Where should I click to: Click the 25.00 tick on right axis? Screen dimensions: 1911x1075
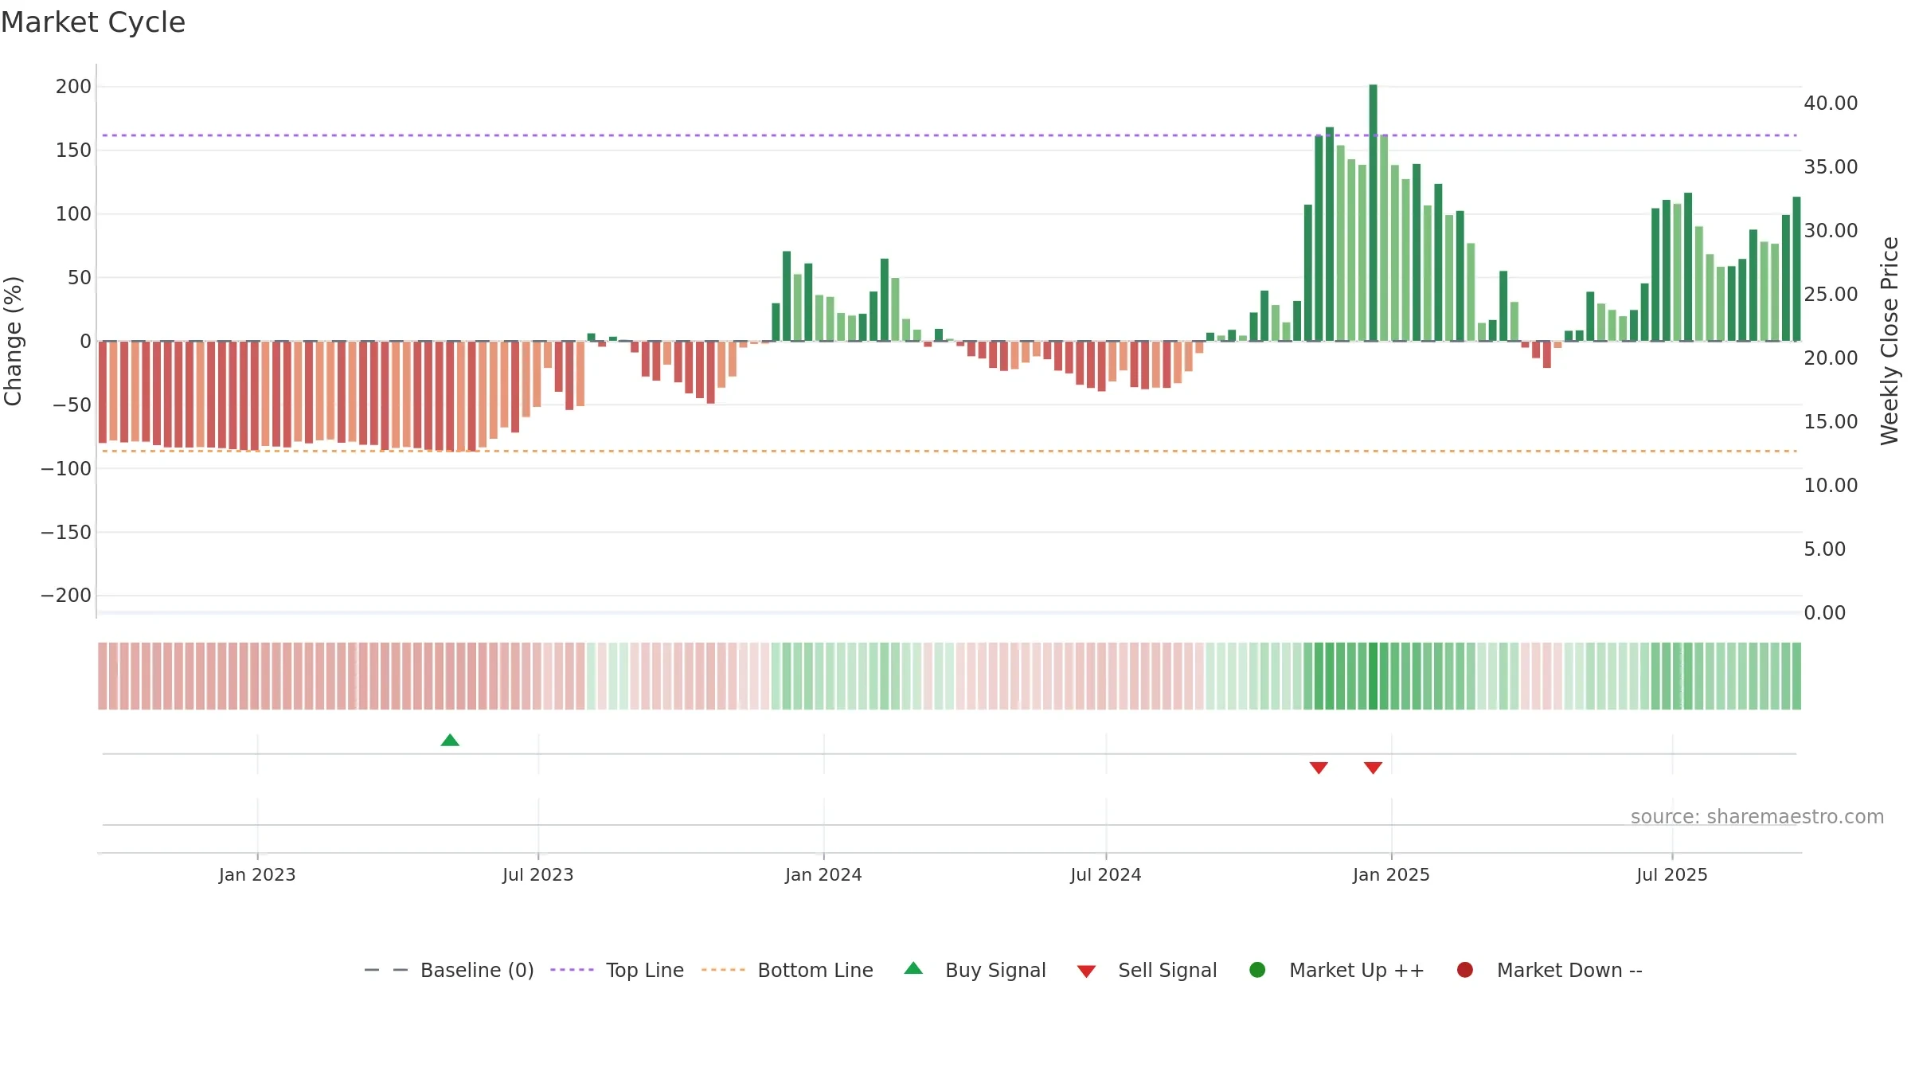[x=1831, y=294]
